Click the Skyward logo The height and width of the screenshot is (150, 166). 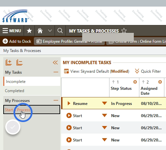click(15, 16)
